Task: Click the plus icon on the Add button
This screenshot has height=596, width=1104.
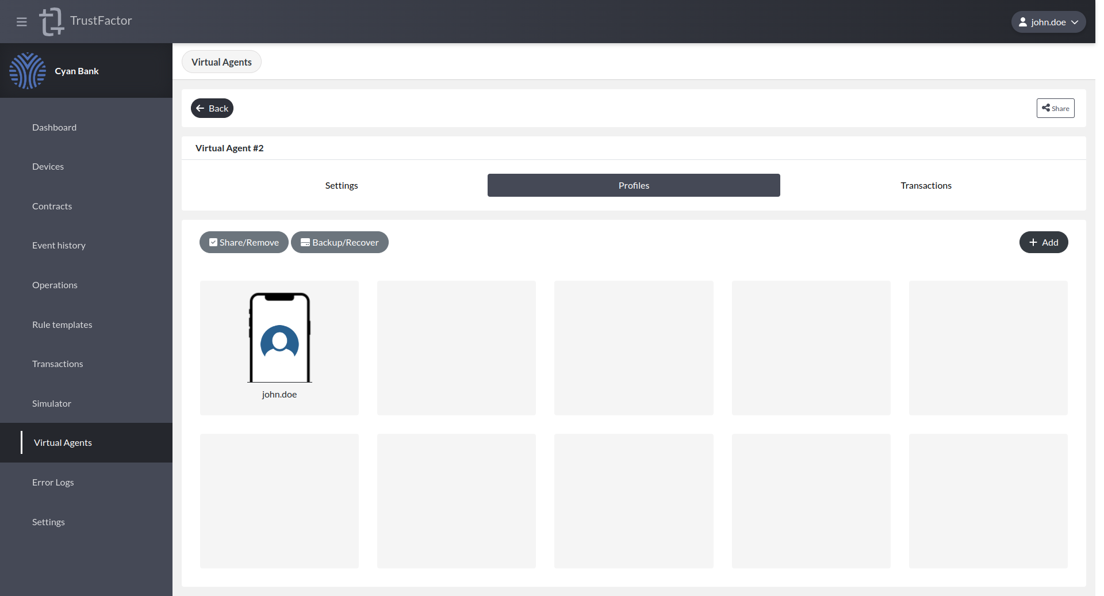Action: (1032, 242)
